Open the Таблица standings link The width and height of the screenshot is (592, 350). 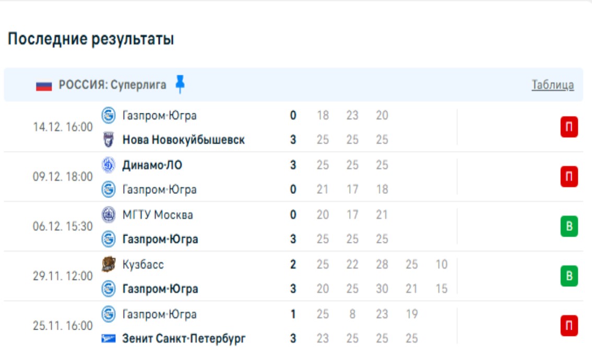552,85
